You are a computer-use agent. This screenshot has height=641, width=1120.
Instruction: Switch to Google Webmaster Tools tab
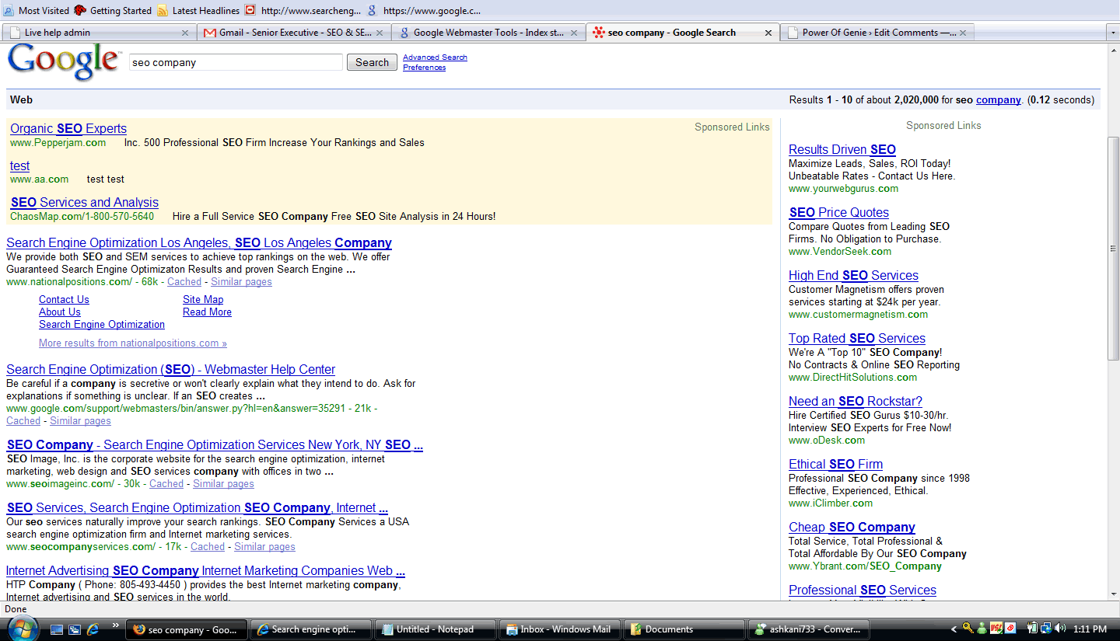point(488,33)
